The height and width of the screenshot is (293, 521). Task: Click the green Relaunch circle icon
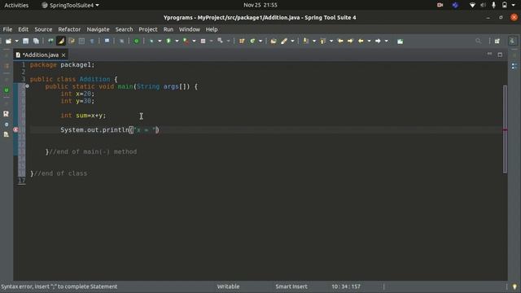[x=136, y=41]
